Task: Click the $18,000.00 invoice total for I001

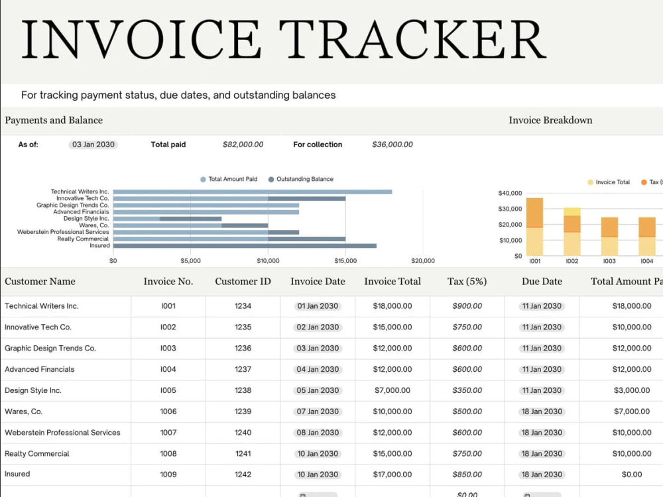Action: click(x=392, y=306)
